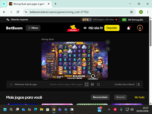The height and width of the screenshot is (114, 152).
Task: Close the Mining Rush browser tab
Action: (x=49, y=4)
